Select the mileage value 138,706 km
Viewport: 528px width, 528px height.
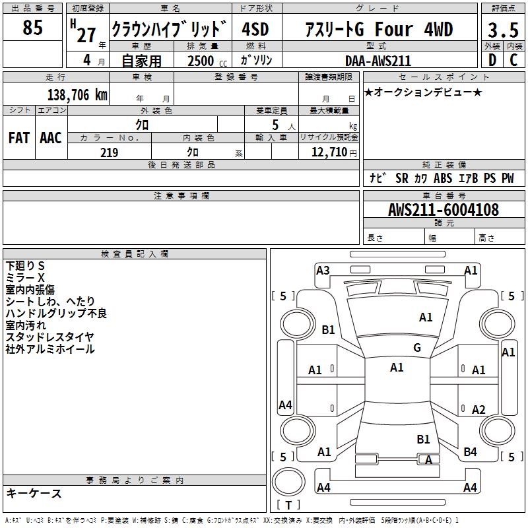click(x=77, y=95)
